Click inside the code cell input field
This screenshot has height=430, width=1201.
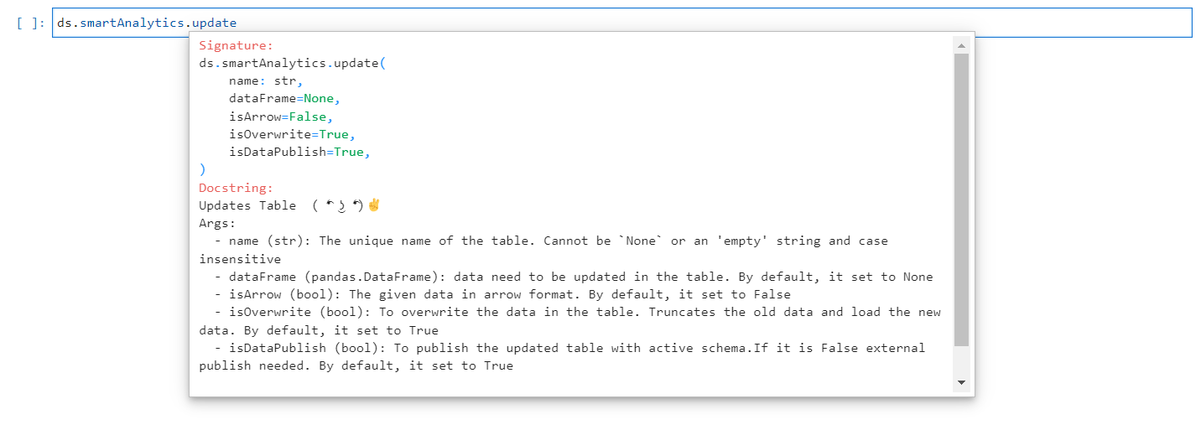point(621,23)
